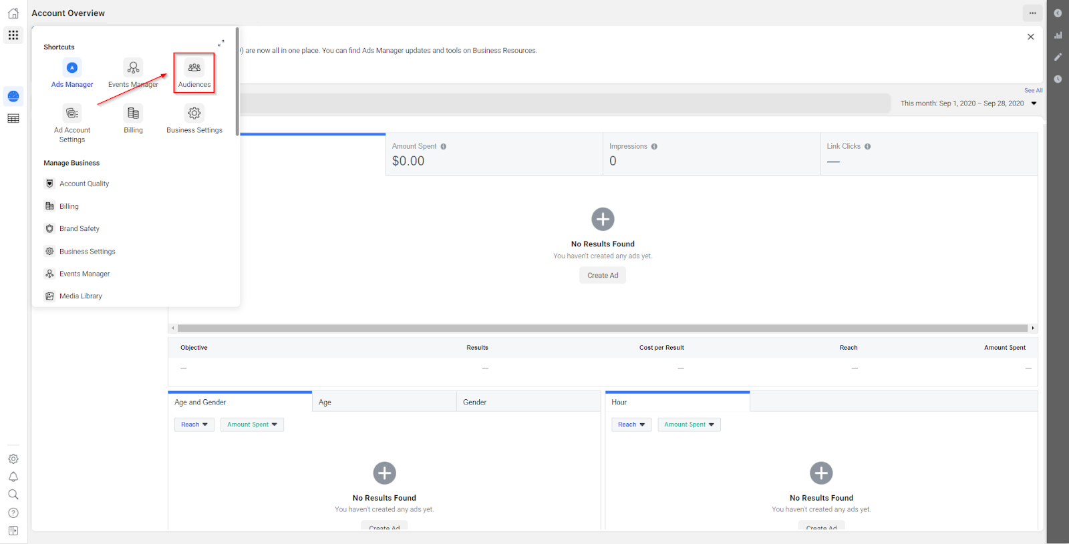
Task: Open the Business Settings shortcut tile
Action: tap(194, 119)
